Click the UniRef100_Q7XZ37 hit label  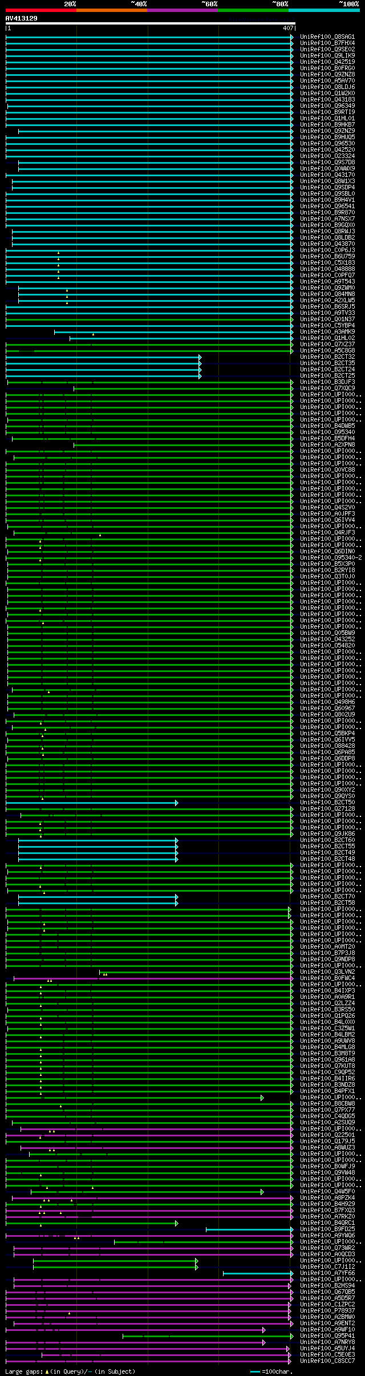coord(327,345)
